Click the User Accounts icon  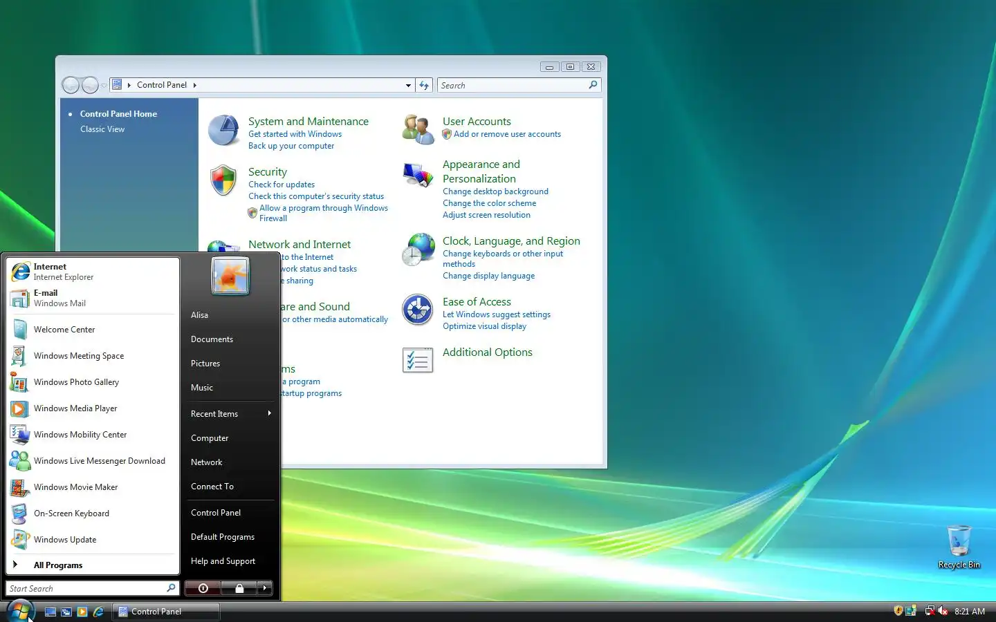click(x=418, y=130)
